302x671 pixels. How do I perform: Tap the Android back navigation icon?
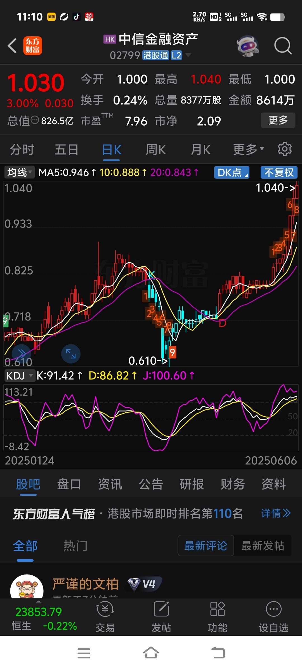[x=218, y=653]
